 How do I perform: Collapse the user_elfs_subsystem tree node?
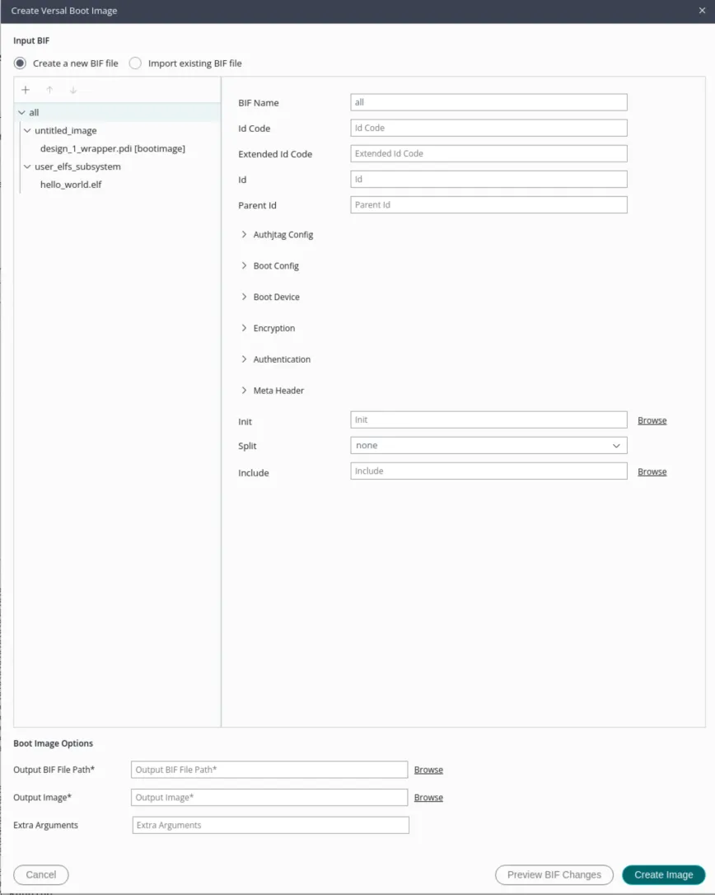pos(27,166)
